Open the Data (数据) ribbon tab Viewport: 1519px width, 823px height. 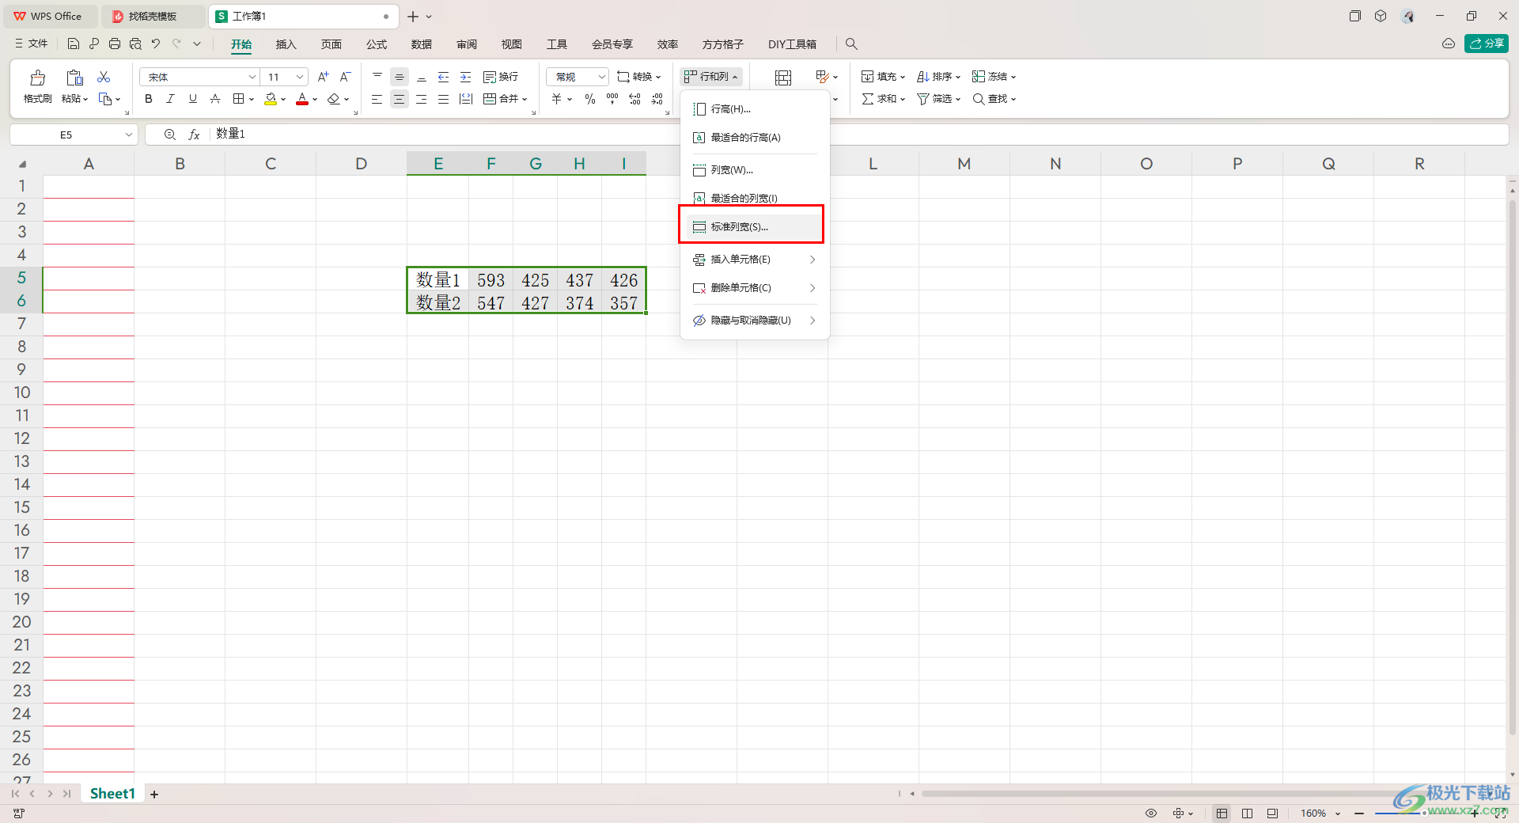[x=422, y=44]
